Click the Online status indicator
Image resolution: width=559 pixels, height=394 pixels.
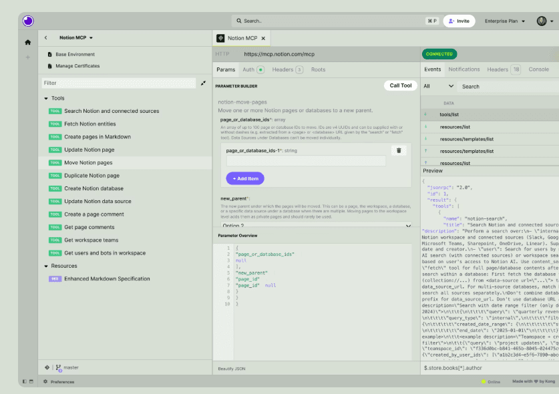pyautogui.click(x=491, y=382)
